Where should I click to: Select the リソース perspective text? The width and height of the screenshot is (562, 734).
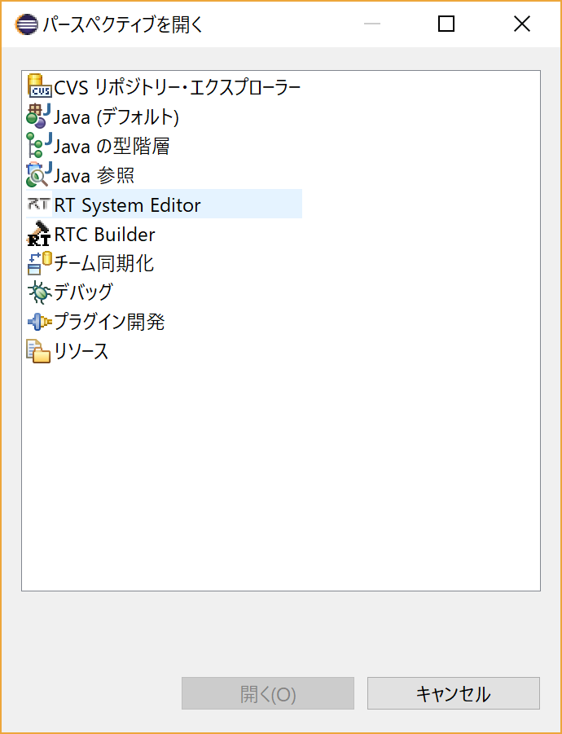point(81,351)
